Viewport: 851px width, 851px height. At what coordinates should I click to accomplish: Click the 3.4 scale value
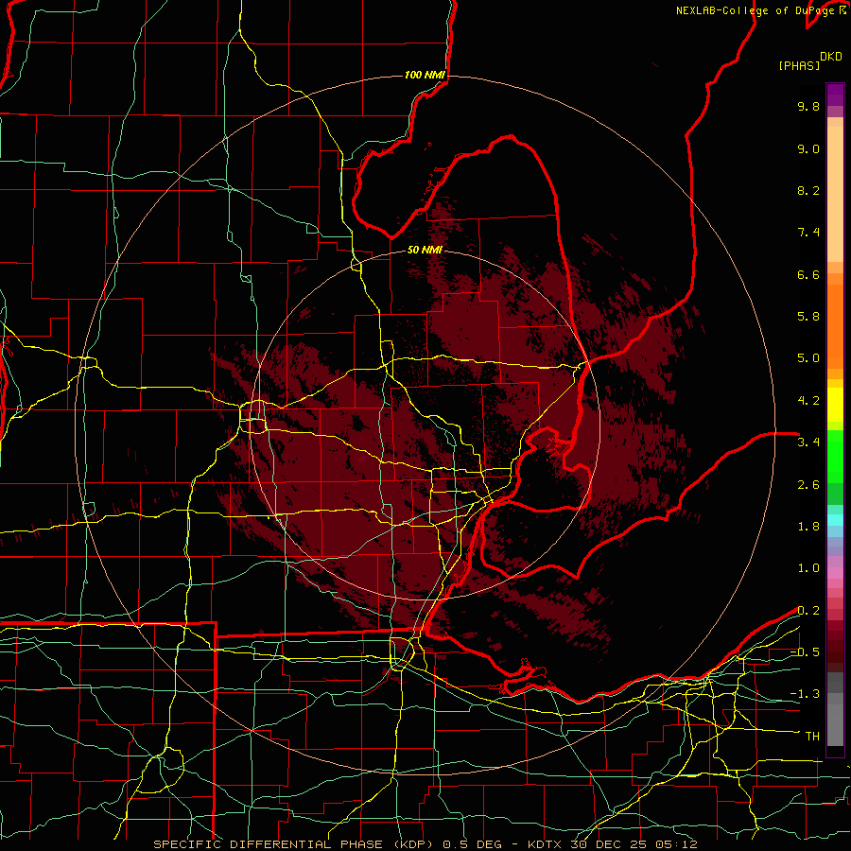coord(808,443)
